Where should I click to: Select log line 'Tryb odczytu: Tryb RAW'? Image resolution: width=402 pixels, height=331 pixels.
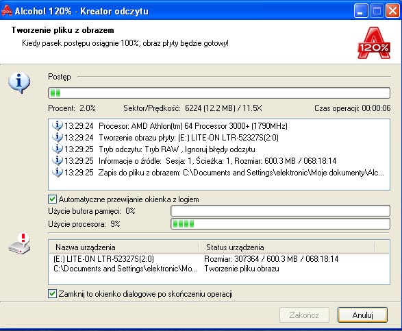177,149
